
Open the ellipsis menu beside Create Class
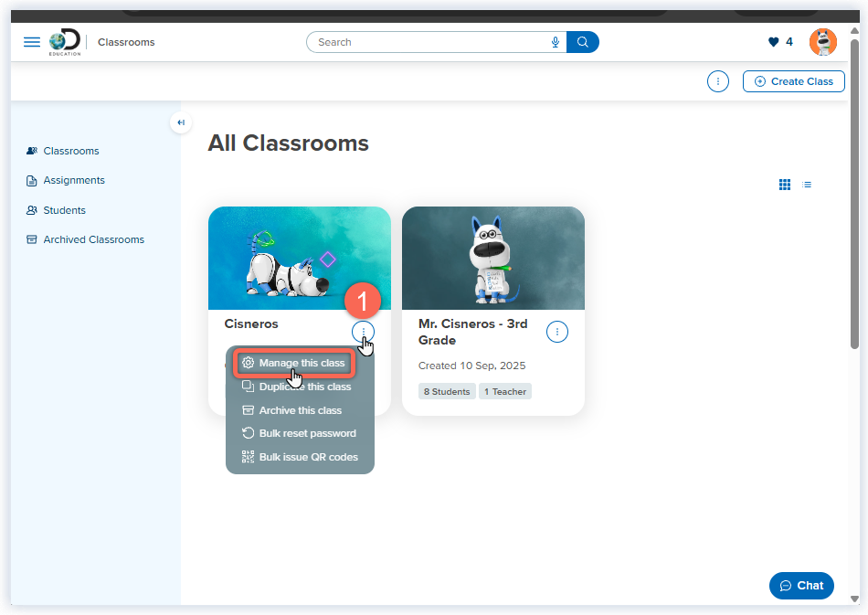718,81
